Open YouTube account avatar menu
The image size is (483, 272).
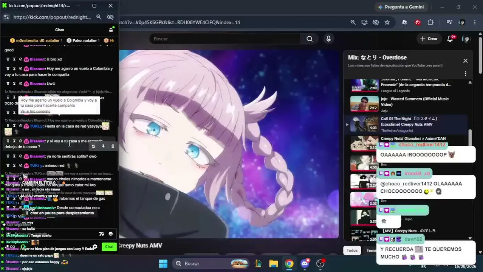[x=466, y=39]
